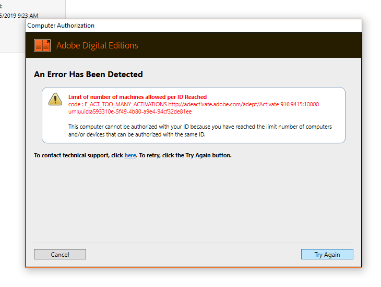The height and width of the screenshot is (287, 381).
Task: Click the urn:uuid identifier line
Action: [x=130, y=111]
